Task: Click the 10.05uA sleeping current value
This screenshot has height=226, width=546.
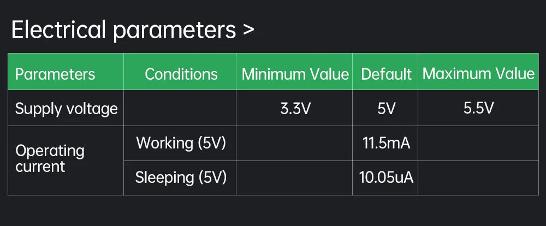Action: (x=386, y=177)
